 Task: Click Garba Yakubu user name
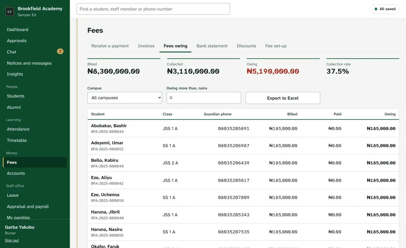coord(20,227)
